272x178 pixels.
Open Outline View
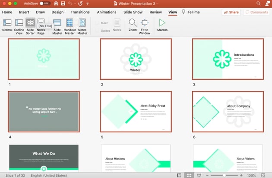(19, 25)
